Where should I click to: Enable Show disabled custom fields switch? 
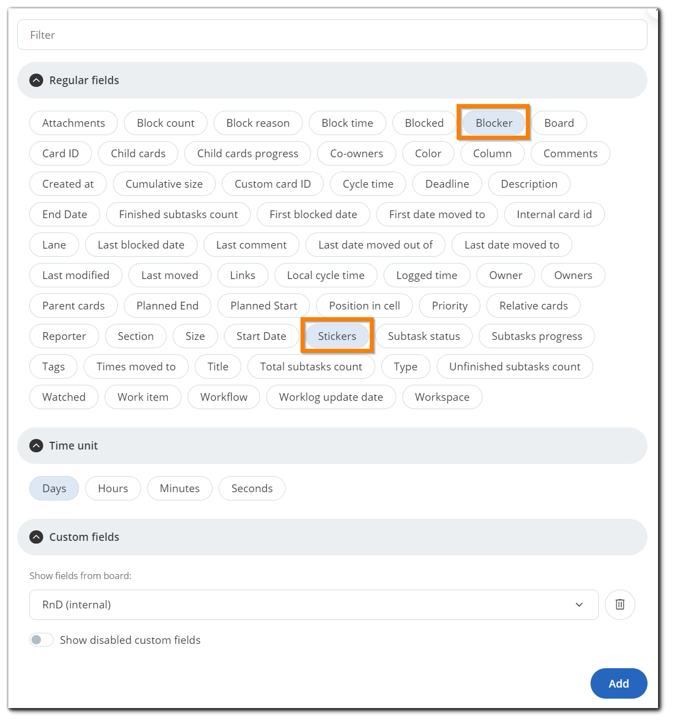point(42,640)
